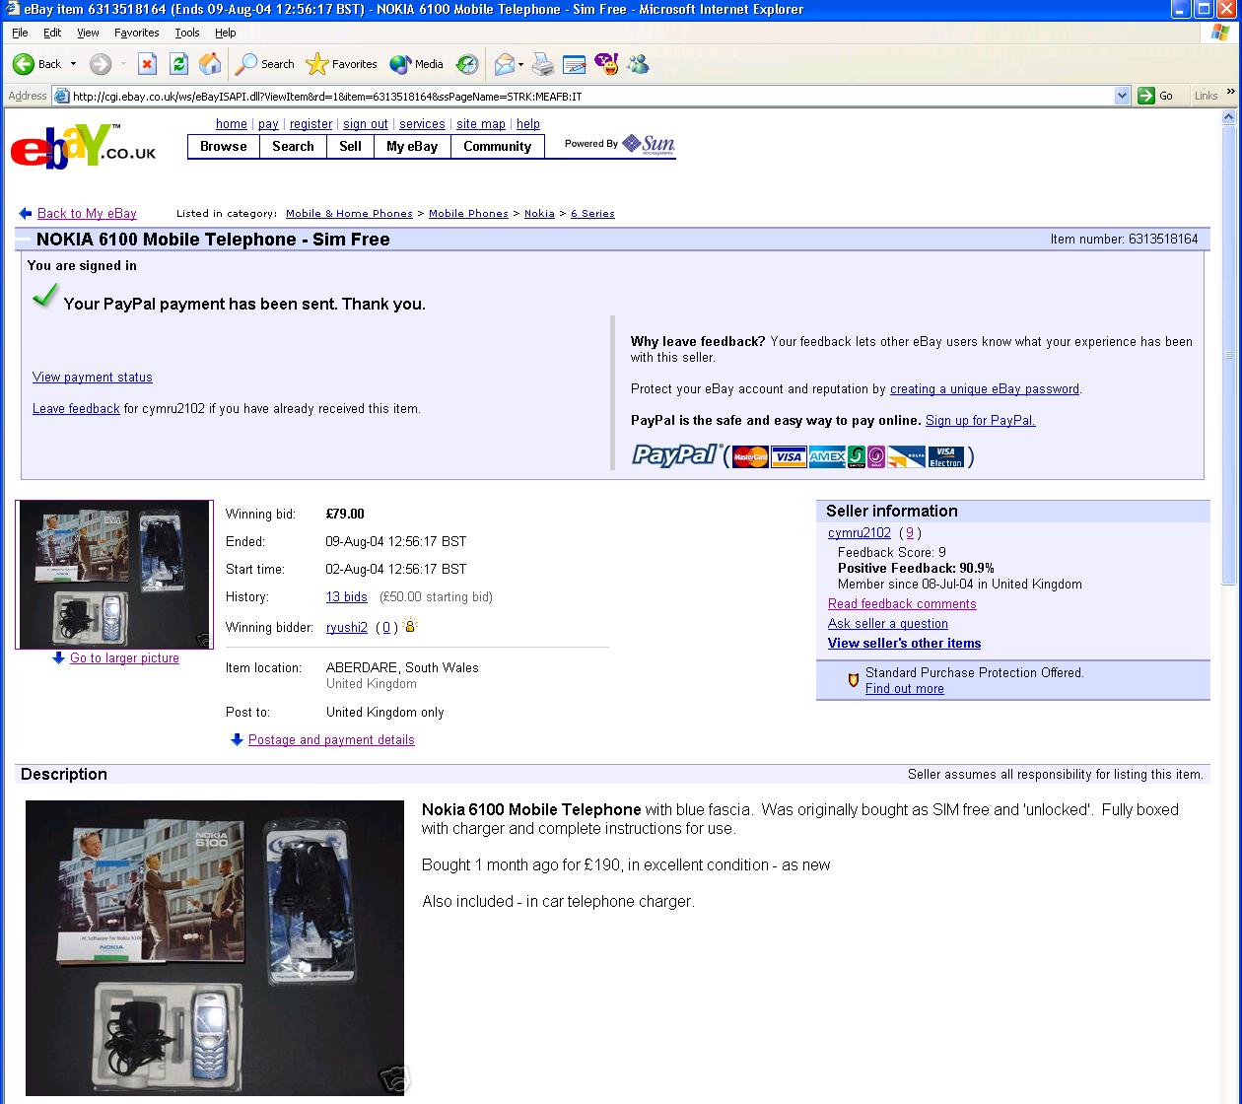1242x1104 pixels.
Task: Click the new-user icon next to ryushi2
Action: click(410, 625)
